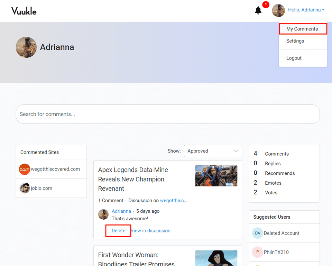Choose Logout in the user menu
The width and height of the screenshot is (332, 266).
tap(294, 58)
